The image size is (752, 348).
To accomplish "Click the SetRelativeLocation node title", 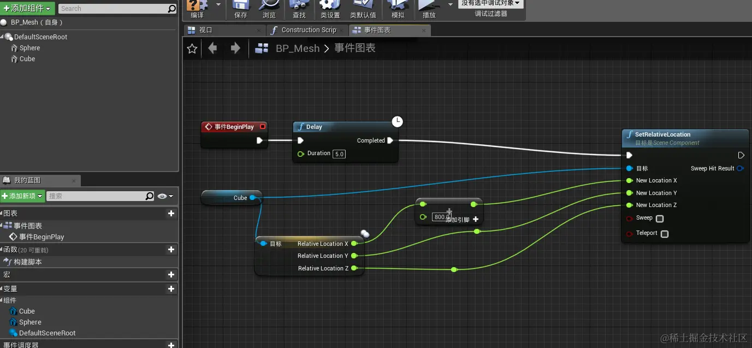I will [x=662, y=134].
